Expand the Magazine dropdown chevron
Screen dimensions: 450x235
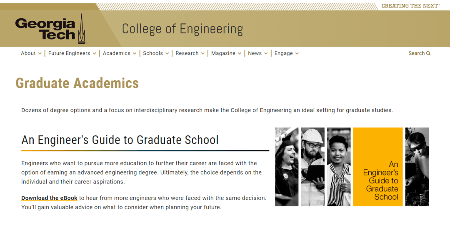(239, 54)
